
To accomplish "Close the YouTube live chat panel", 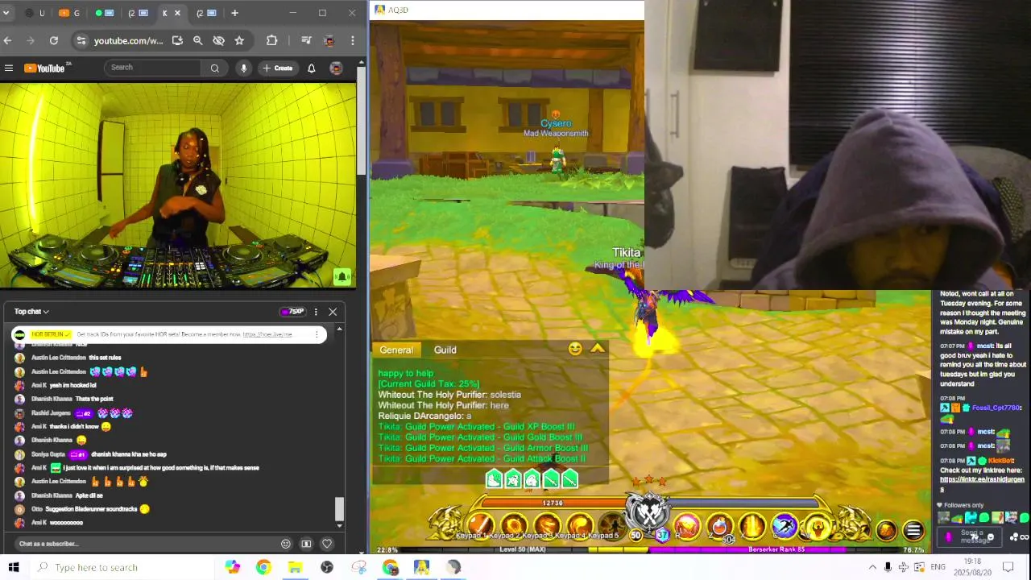I will [x=333, y=312].
